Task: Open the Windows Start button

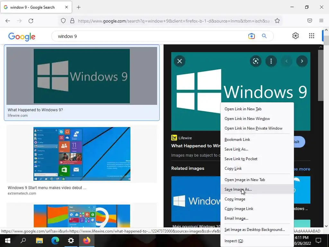Action: [8, 241]
